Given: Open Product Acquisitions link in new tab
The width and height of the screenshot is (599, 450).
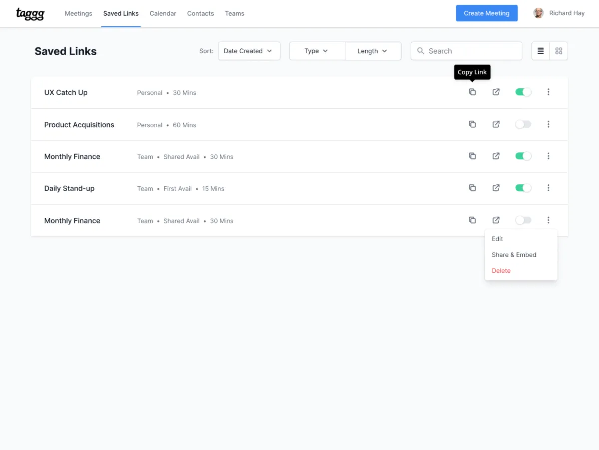Looking at the screenshot, I should 496,124.
